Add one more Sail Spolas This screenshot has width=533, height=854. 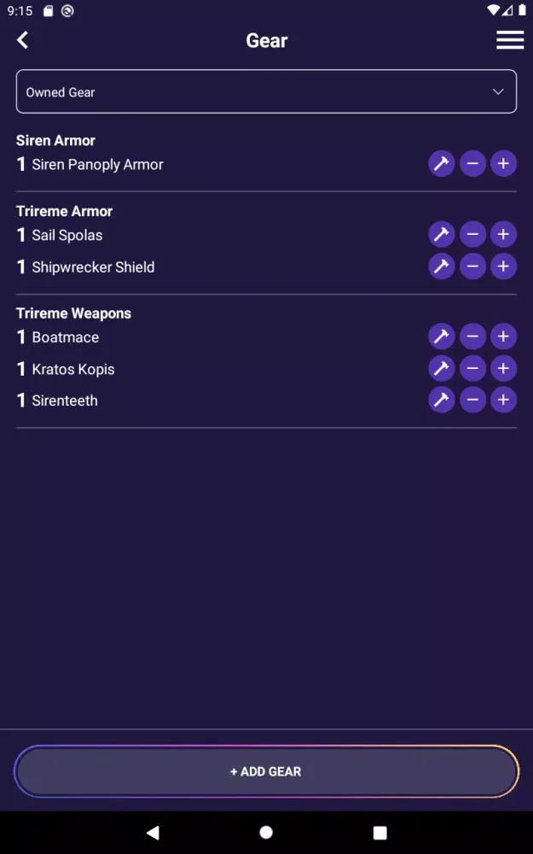tap(503, 235)
